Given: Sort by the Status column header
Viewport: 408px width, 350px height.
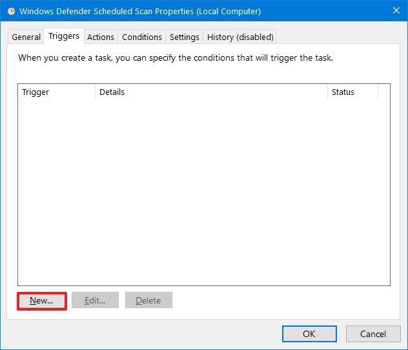Looking at the screenshot, I should (352, 92).
